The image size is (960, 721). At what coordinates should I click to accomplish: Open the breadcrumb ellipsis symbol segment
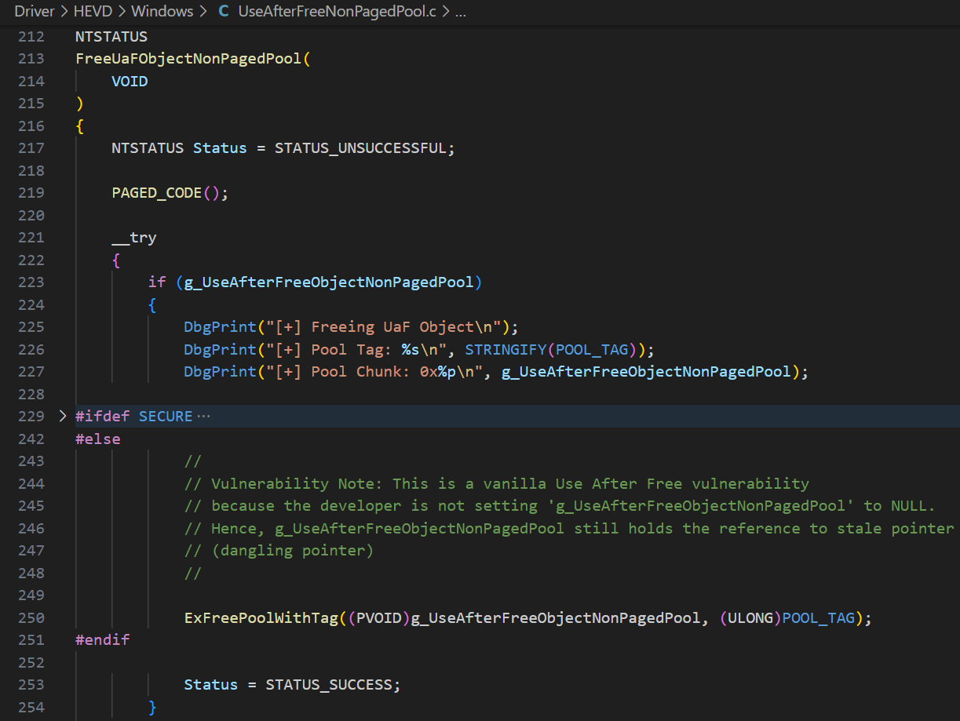click(x=461, y=12)
